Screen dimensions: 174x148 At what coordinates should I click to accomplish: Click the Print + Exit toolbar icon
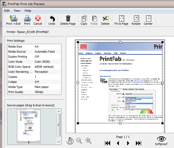[13, 20]
